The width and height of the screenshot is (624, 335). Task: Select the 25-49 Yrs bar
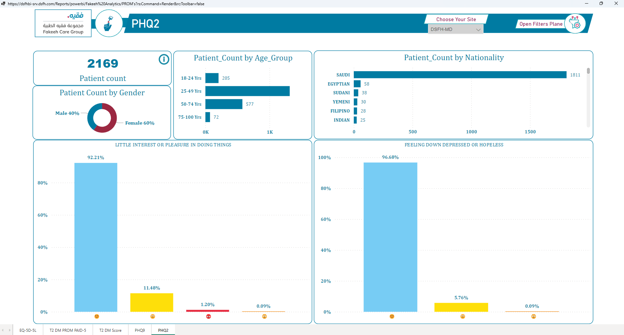point(247,91)
